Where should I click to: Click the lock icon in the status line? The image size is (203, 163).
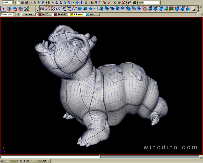click(x=86, y=3)
